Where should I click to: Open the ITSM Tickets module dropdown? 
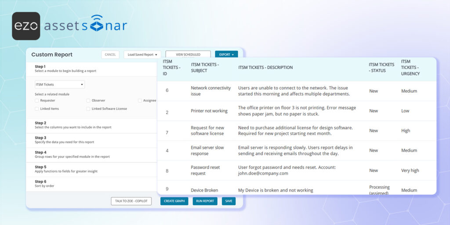60,84
